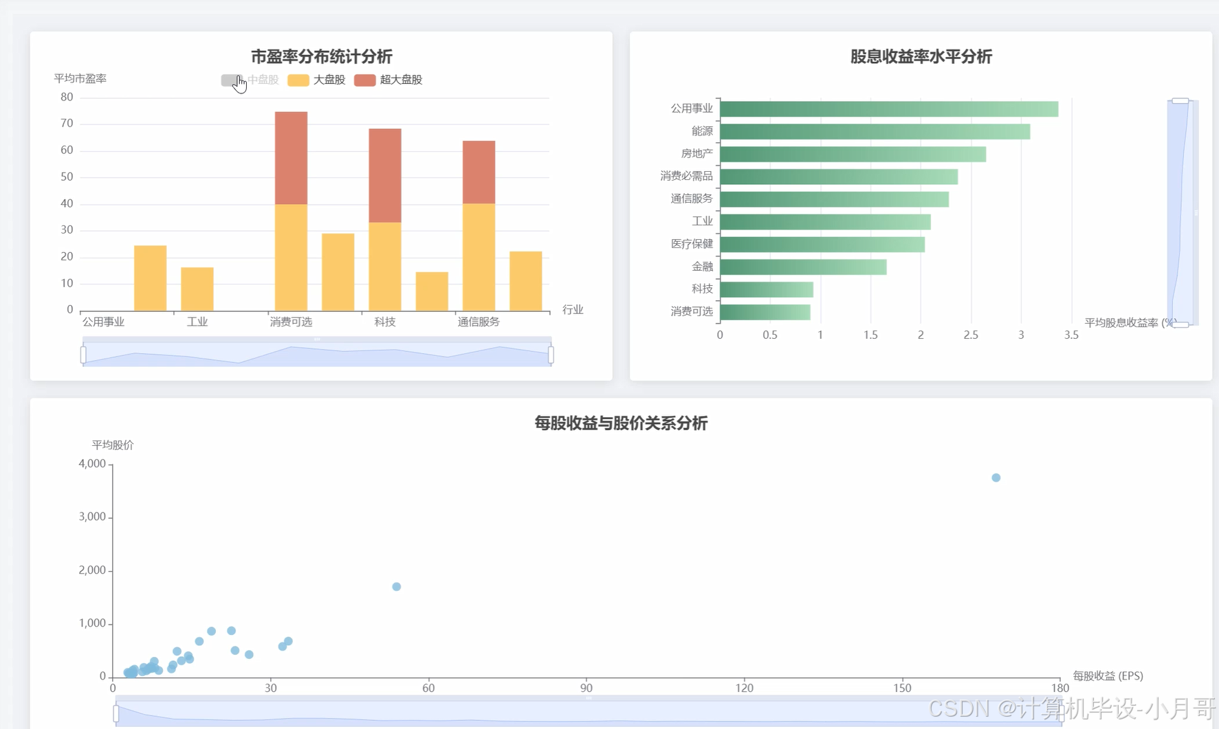Click the 每股收益与股价关系分析 chart title
Viewport: 1219px width, 729px height.
coord(621,423)
